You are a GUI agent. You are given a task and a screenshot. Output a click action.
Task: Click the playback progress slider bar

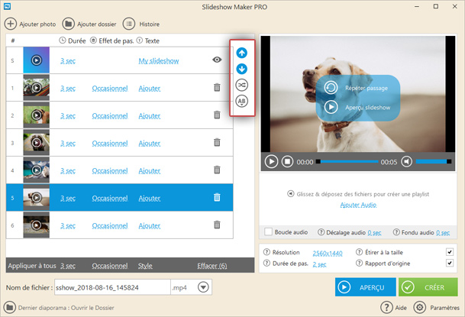(x=347, y=162)
